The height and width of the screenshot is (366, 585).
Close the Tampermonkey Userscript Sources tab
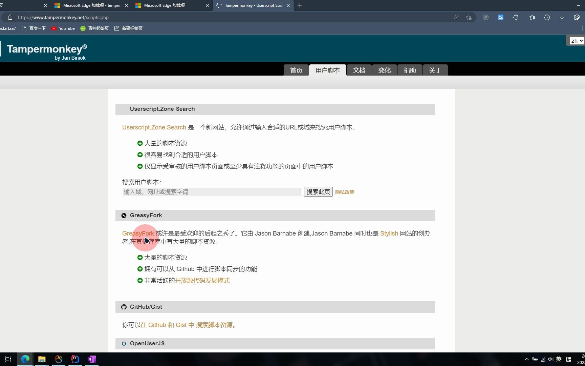pyautogui.click(x=288, y=5)
